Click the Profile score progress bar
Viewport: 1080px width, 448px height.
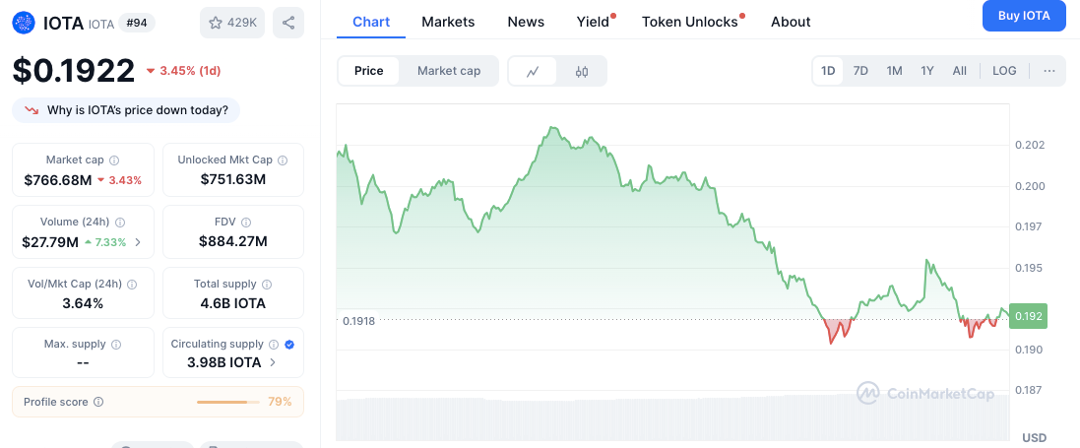pos(227,402)
